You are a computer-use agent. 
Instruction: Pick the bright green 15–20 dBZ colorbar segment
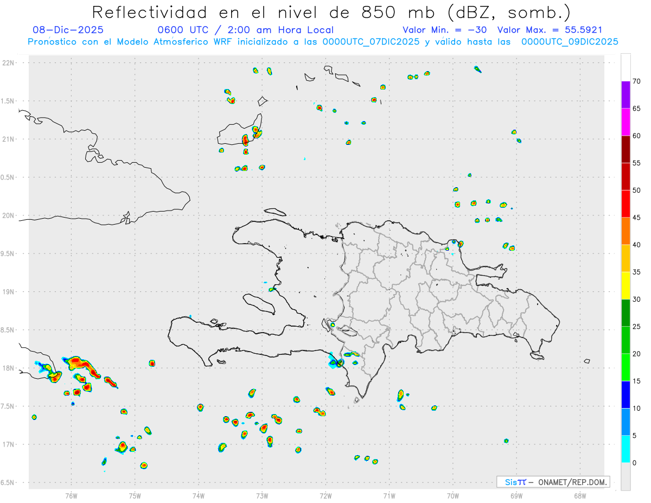(x=626, y=367)
